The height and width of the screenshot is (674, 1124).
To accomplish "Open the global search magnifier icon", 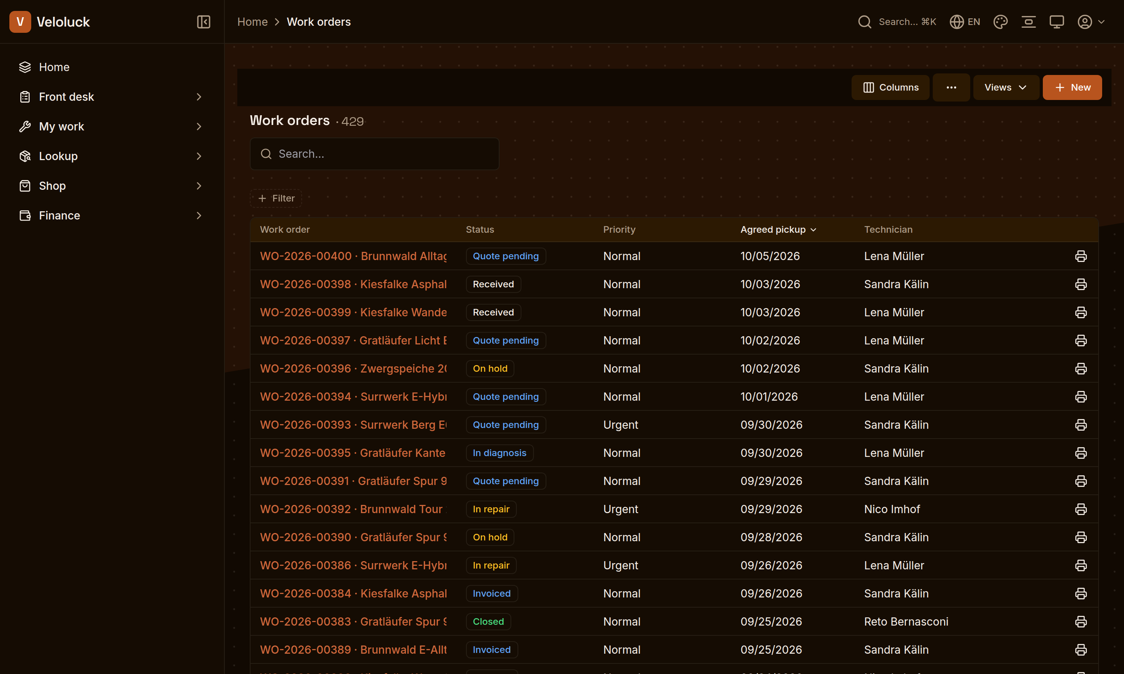I will click(x=864, y=22).
